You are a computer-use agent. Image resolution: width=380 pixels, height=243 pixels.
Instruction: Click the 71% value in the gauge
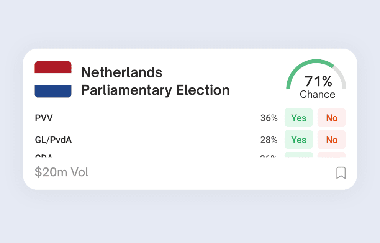(318, 81)
